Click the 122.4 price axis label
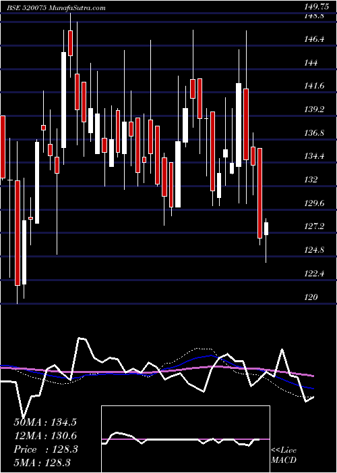Image resolution: width=337 pixels, height=473 pixels. [x=315, y=274]
